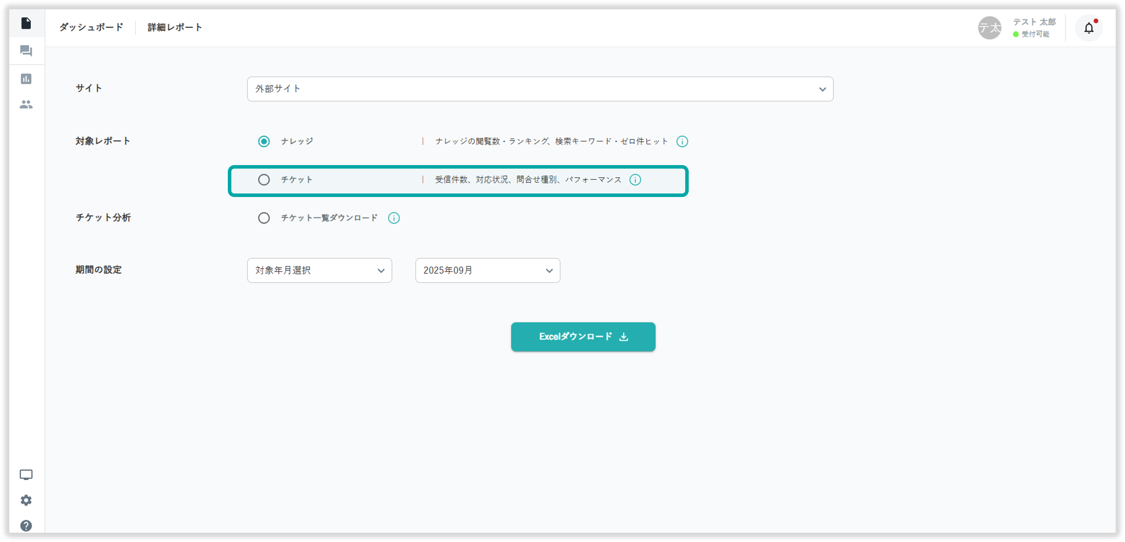Image resolution: width=1125 pixels, height=542 pixels.
Task: Click the Excelダウンロード button
Action: (583, 336)
